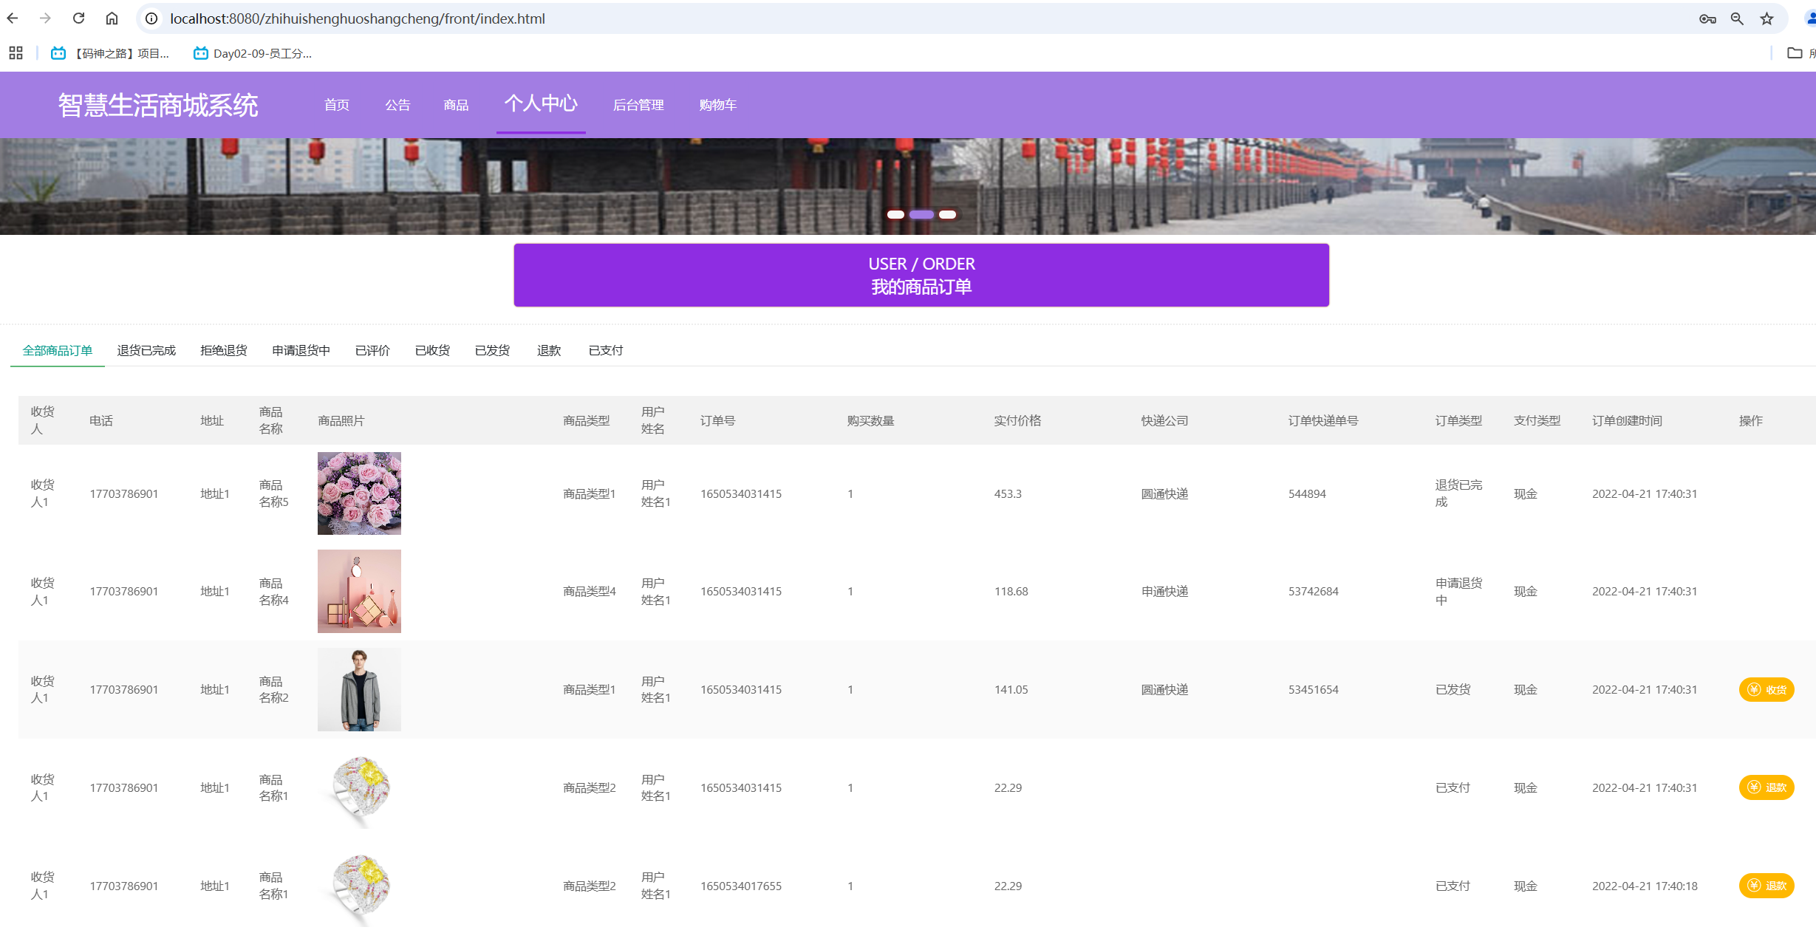Go to 首页 in navigation
Screen dimensions: 1816x947
337,105
